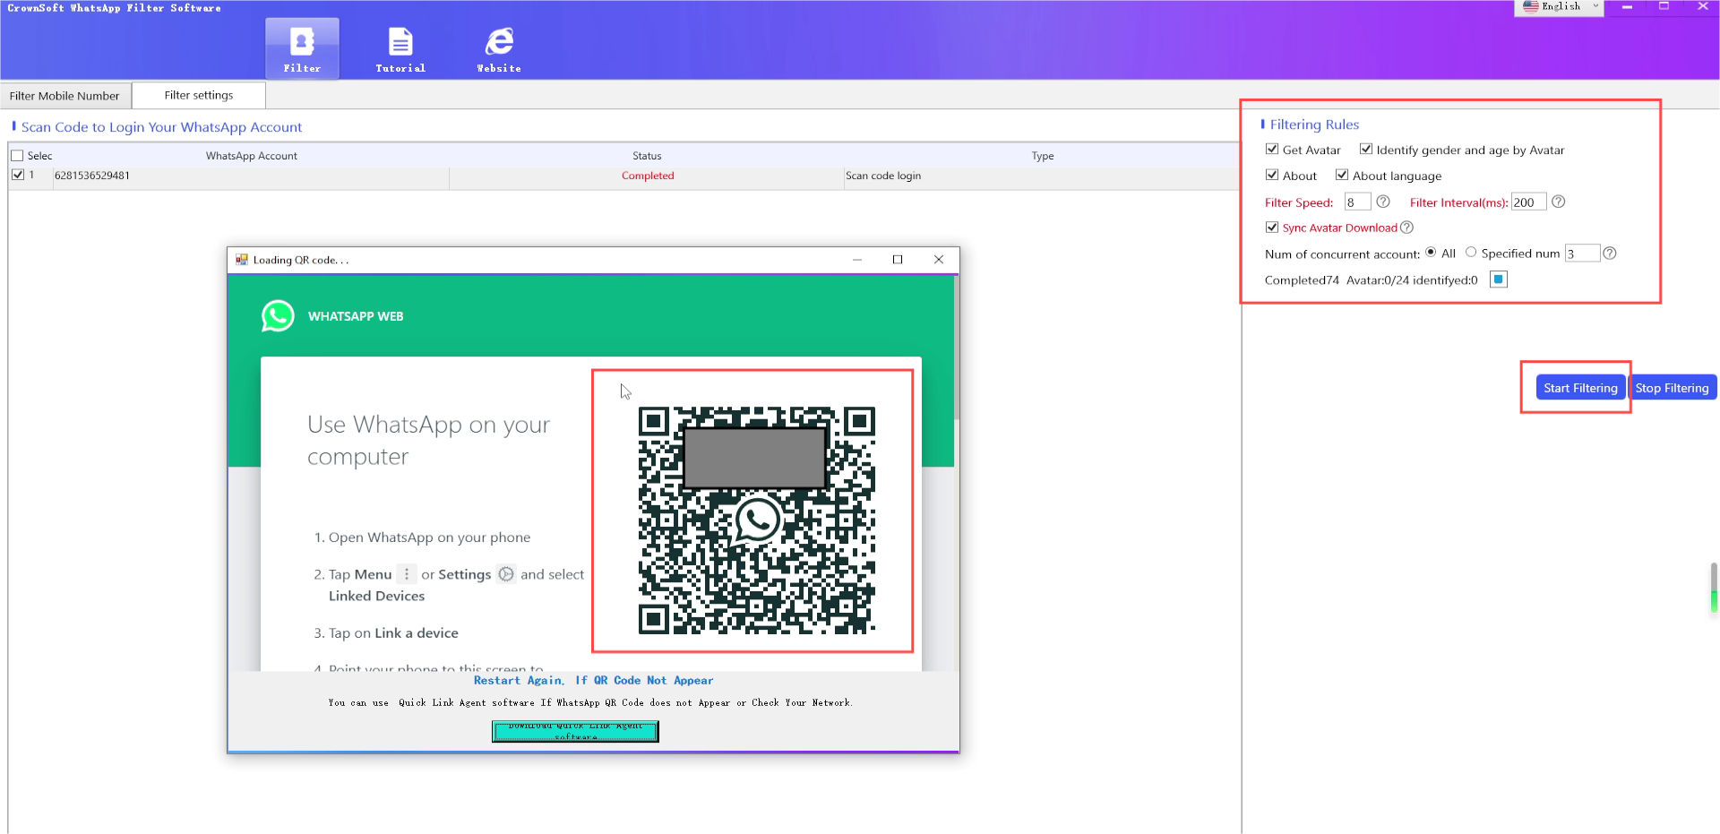Open the English language dropdown
Viewport: 1720px width, 834px height.
(x=1559, y=7)
